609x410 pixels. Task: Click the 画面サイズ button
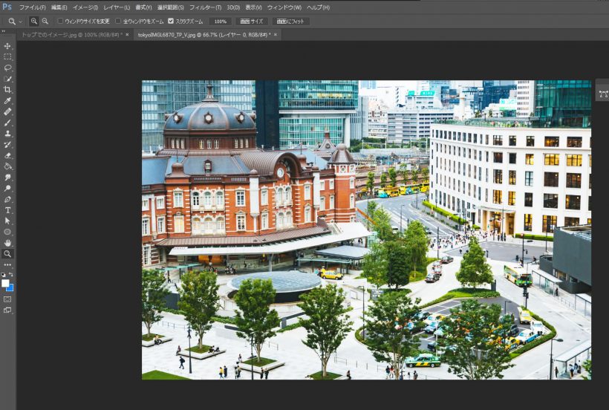pos(251,22)
